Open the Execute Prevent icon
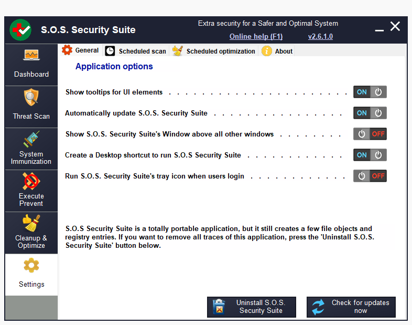412x325 pixels. pyautogui.click(x=31, y=181)
